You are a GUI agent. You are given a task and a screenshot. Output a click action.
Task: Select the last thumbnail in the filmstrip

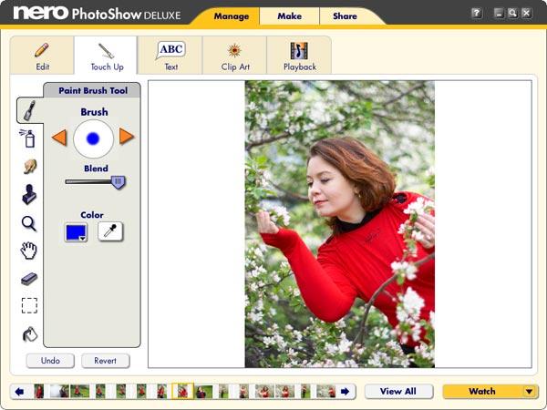(x=326, y=391)
